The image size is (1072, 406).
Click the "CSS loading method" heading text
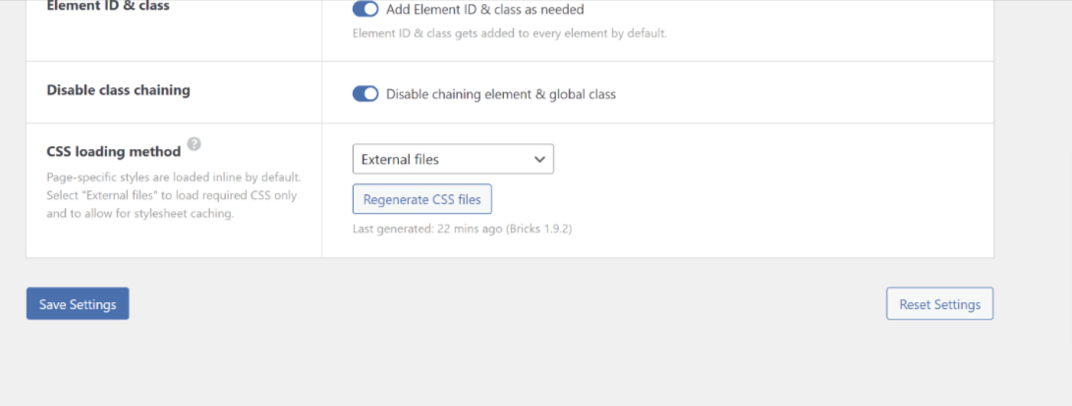coord(114,151)
